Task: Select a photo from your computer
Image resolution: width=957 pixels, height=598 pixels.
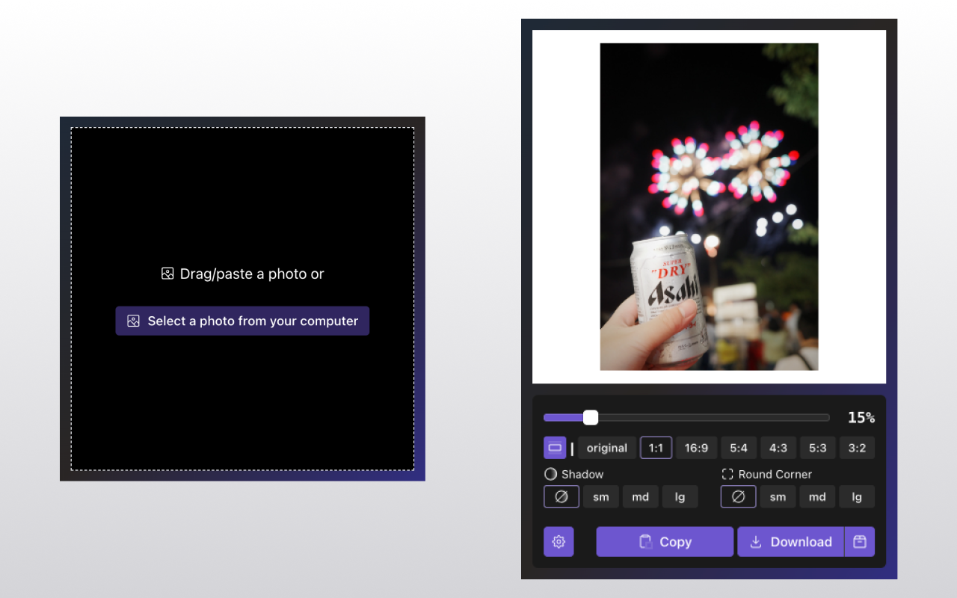Action: point(242,321)
